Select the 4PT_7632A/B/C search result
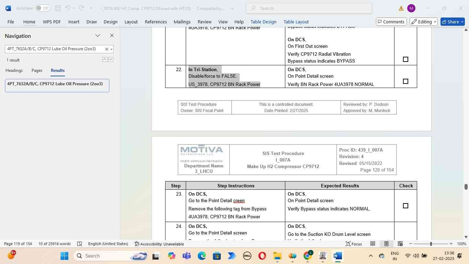The width and height of the screenshot is (469, 264). pos(57,86)
